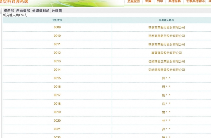Open the 地籍圖 tab

point(57,11)
